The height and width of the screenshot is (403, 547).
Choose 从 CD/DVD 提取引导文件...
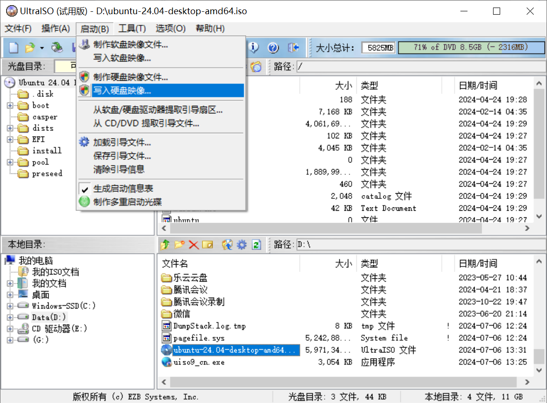point(161,123)
